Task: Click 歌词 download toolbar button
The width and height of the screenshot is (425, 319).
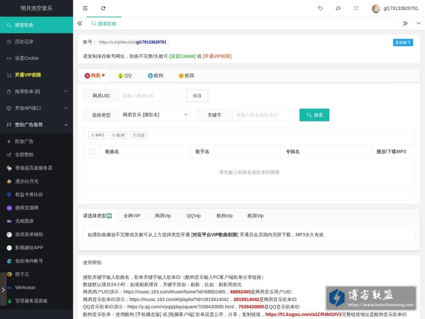Action: point(118,135)
